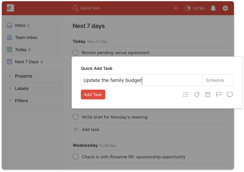Open notifications bell
Image resolution: width=244 pixels, height=172 pixels.
[x=213, y=8]
